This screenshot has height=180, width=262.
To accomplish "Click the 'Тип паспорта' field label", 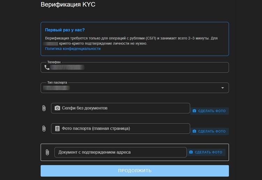I will click(x=57, y=82).
